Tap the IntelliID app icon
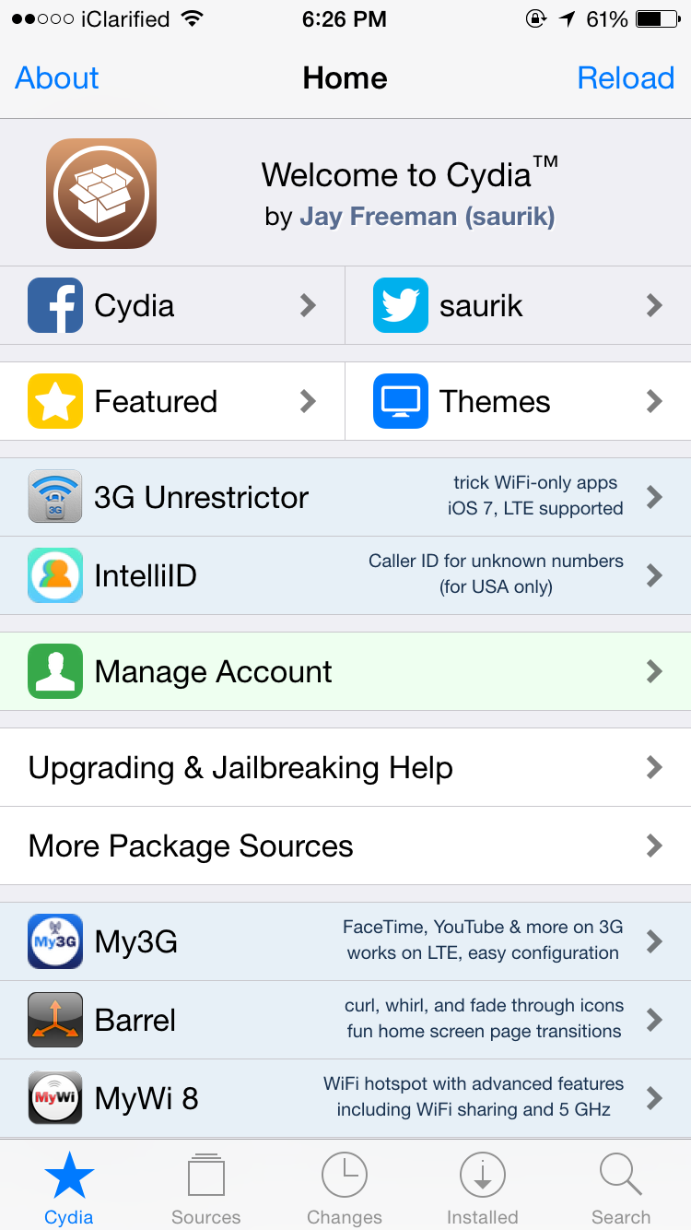691x1230 pixels. [x=55, y=575]
